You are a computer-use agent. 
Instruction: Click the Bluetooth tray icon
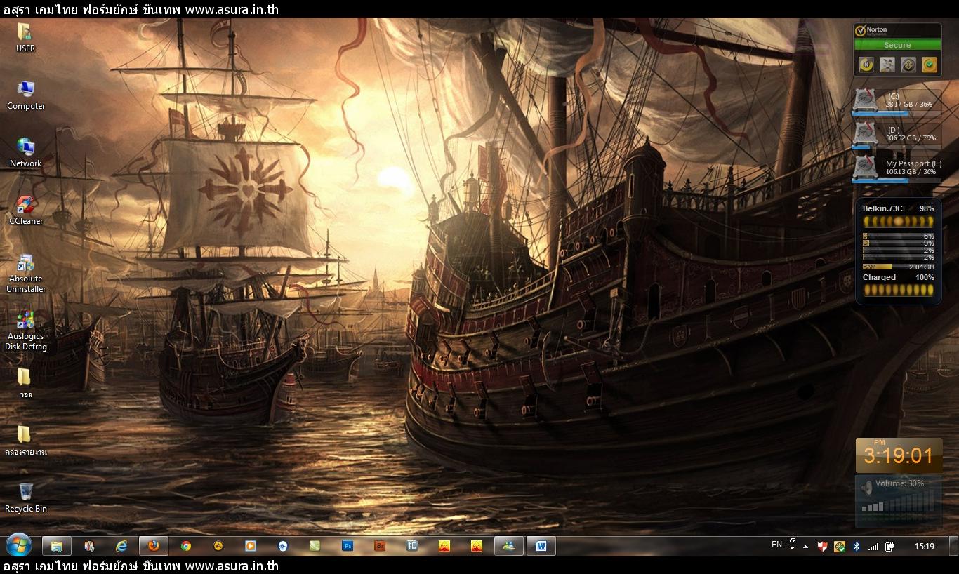[856, 546]
